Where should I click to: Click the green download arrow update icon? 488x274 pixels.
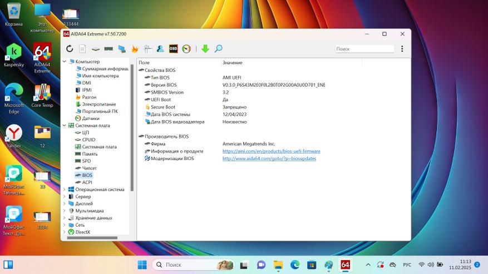pos(205,49)
